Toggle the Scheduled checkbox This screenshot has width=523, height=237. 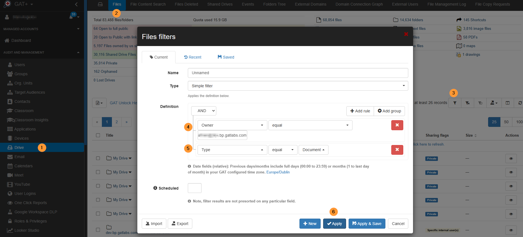195,188
